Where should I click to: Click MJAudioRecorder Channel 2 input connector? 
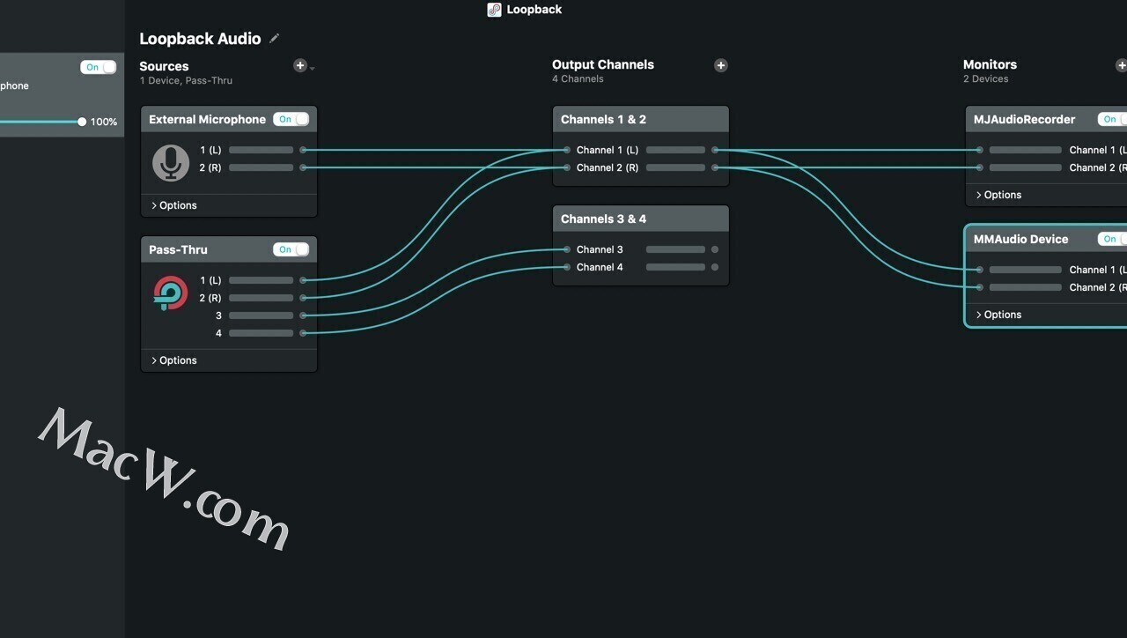coord(980,167)
